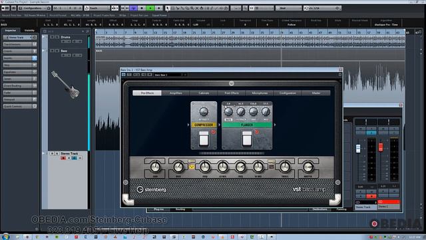
Task: Open the Configuration tab in VST Bass Amp
Action: pos(288,93)
